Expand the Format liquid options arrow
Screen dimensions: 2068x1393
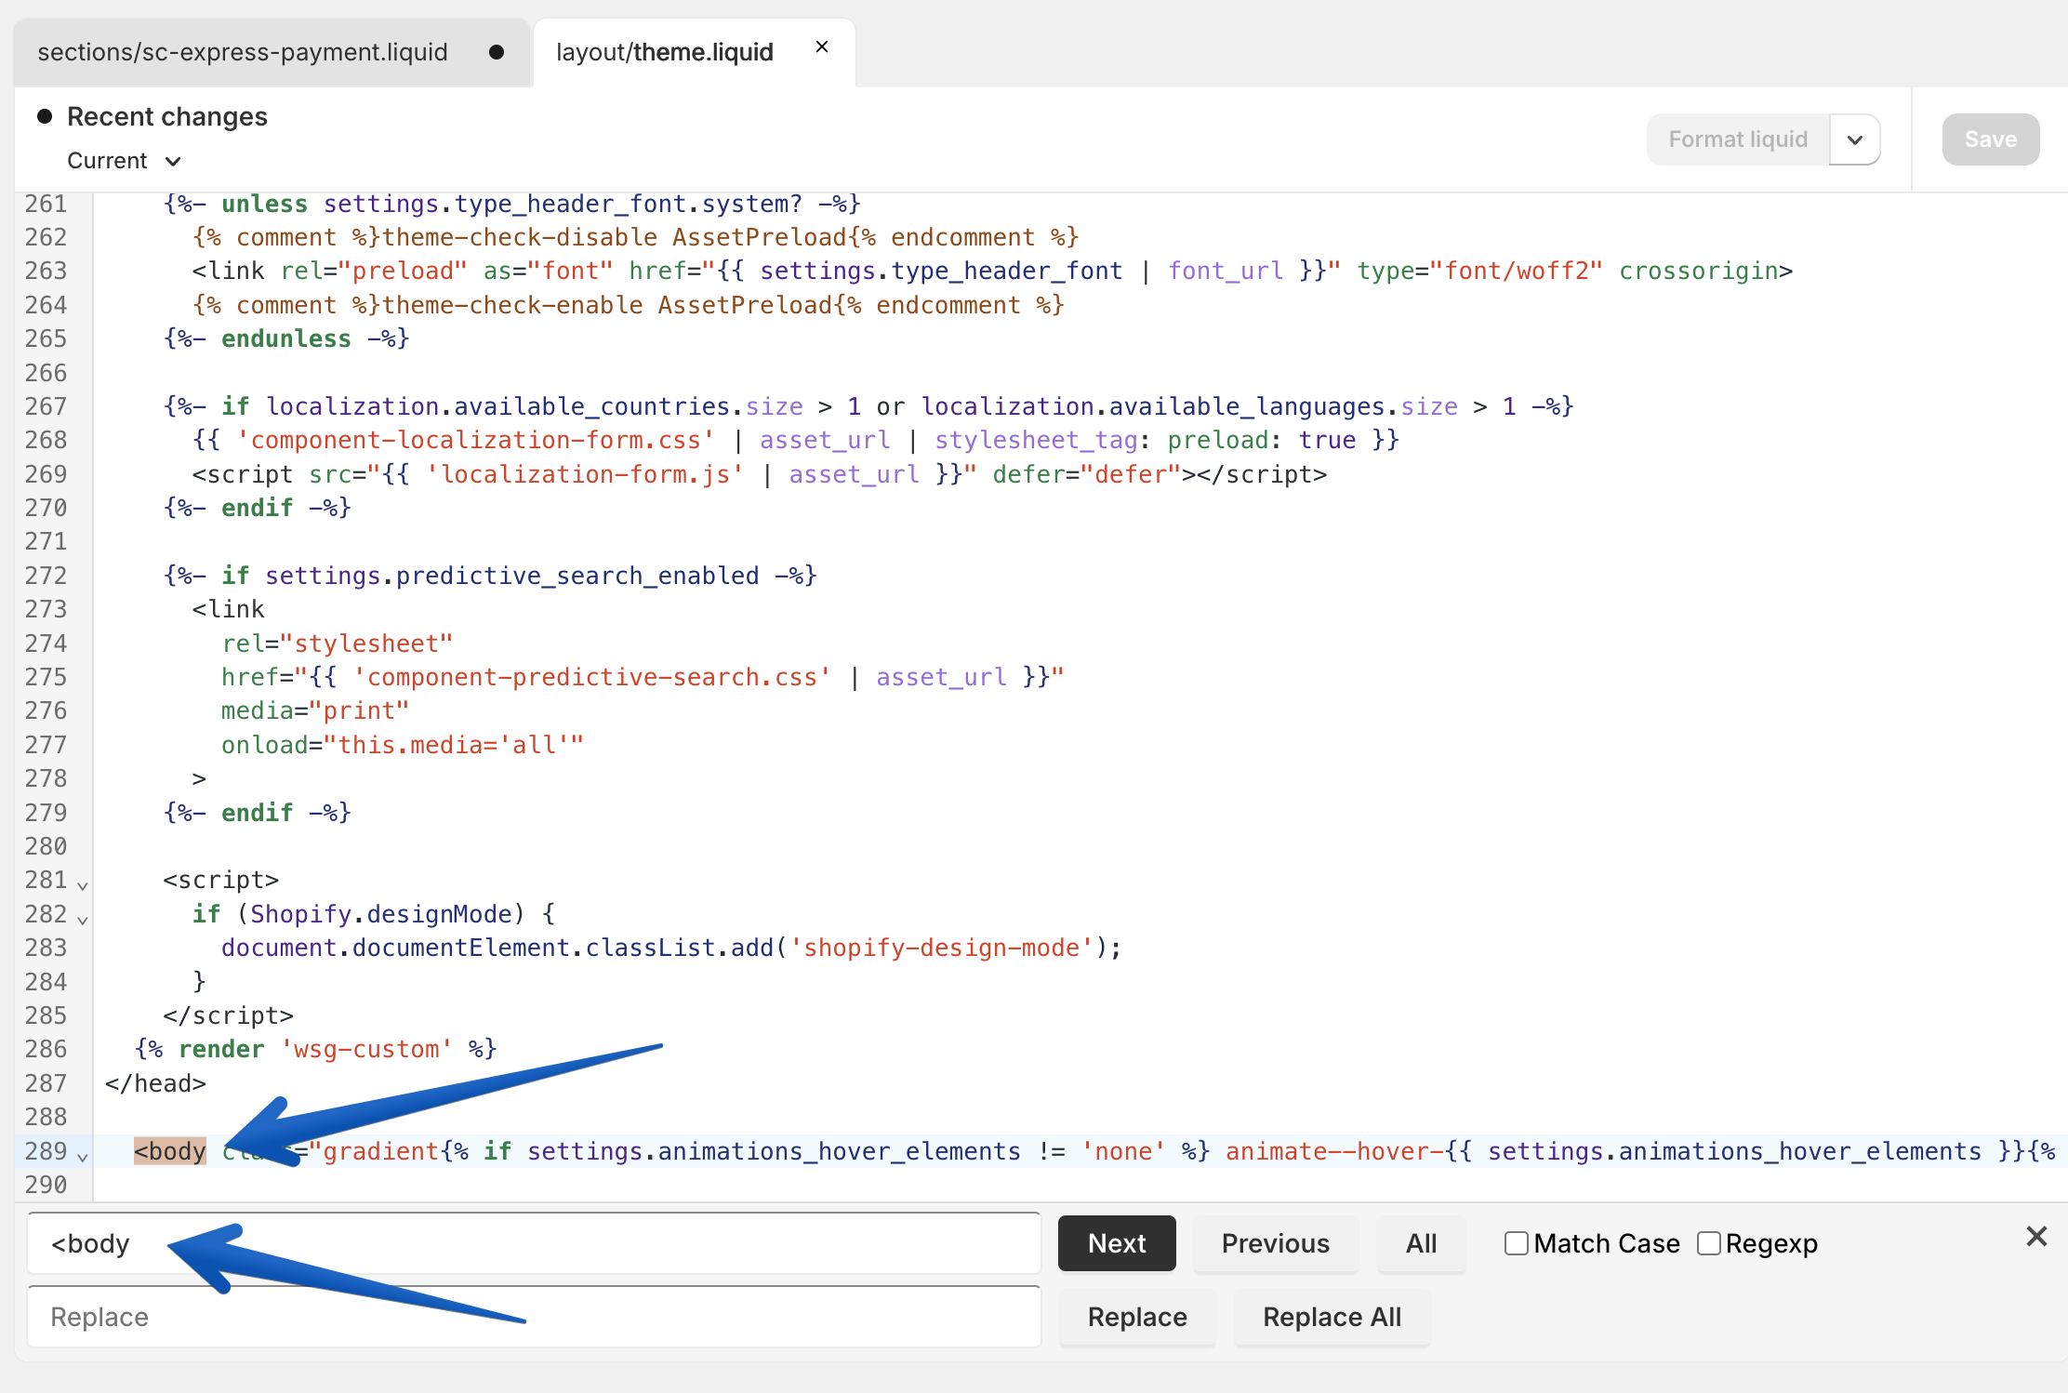click(1855, 139)
